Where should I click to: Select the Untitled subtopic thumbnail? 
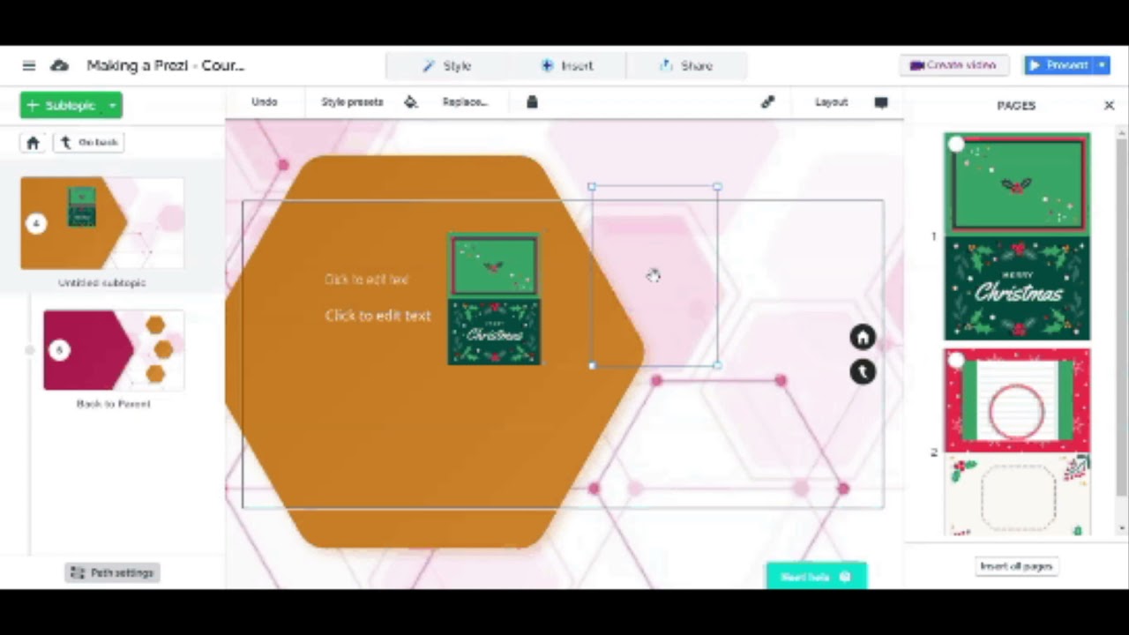[x=102, y=223]
